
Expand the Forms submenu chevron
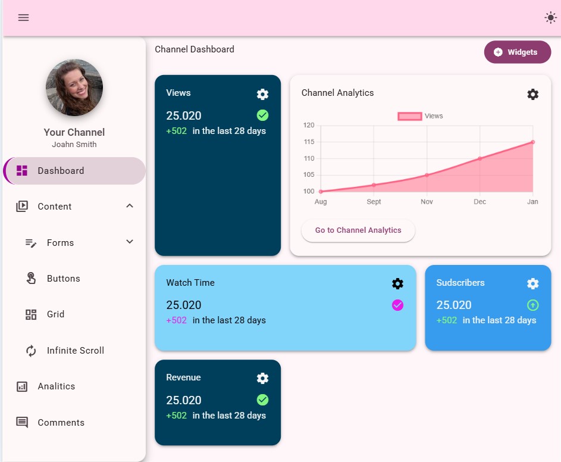tap(130, 242)
